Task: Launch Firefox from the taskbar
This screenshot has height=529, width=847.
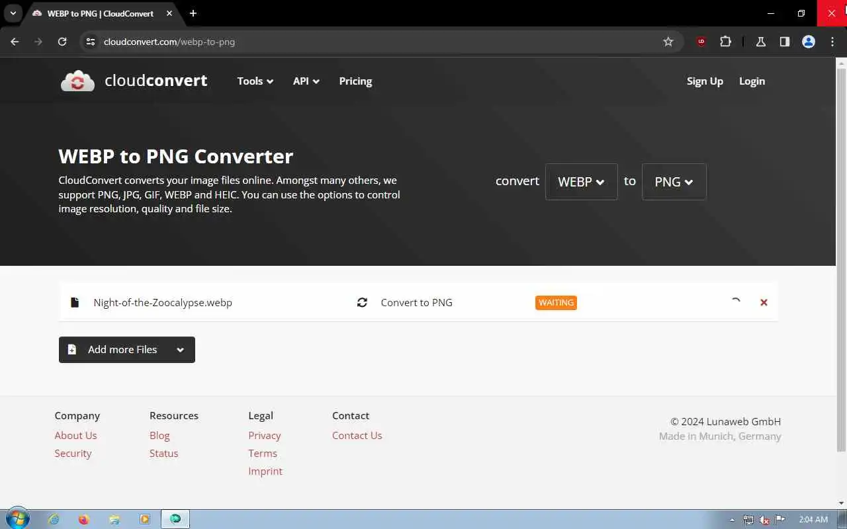Action: pos(83,519)
